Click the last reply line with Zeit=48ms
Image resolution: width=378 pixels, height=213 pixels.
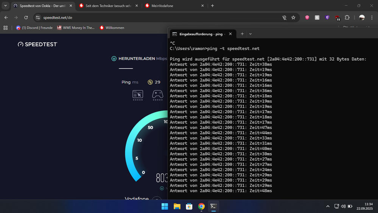pyautogui.click(x=221, y=191)
